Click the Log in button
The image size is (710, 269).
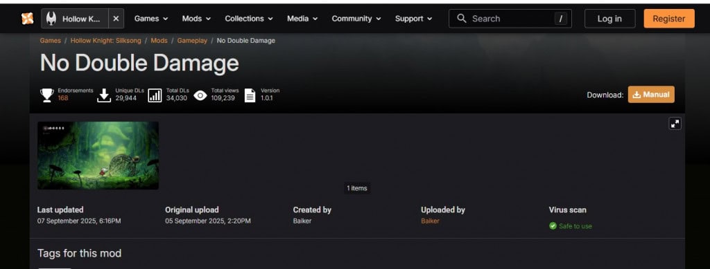[x=609, y=19]
